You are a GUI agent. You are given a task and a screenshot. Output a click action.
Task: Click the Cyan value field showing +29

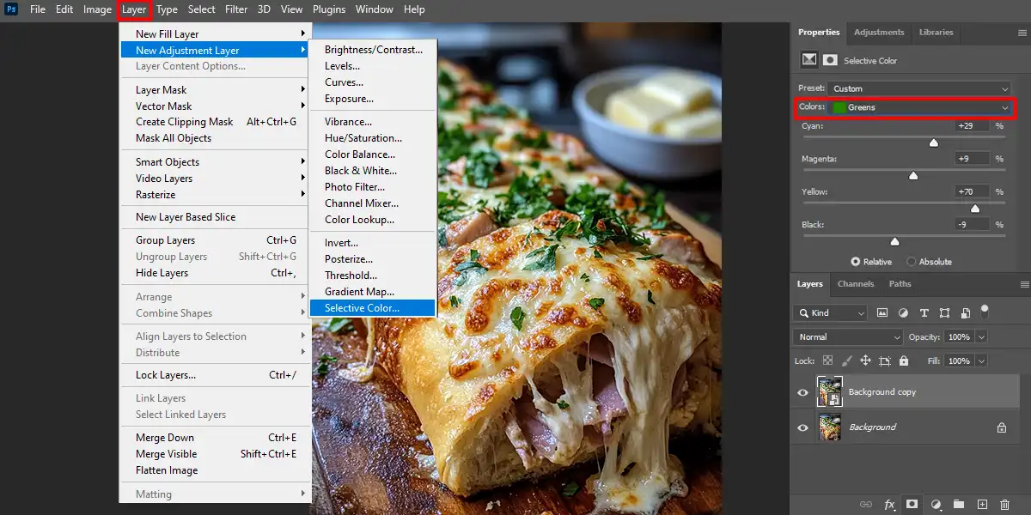[971, 126]
